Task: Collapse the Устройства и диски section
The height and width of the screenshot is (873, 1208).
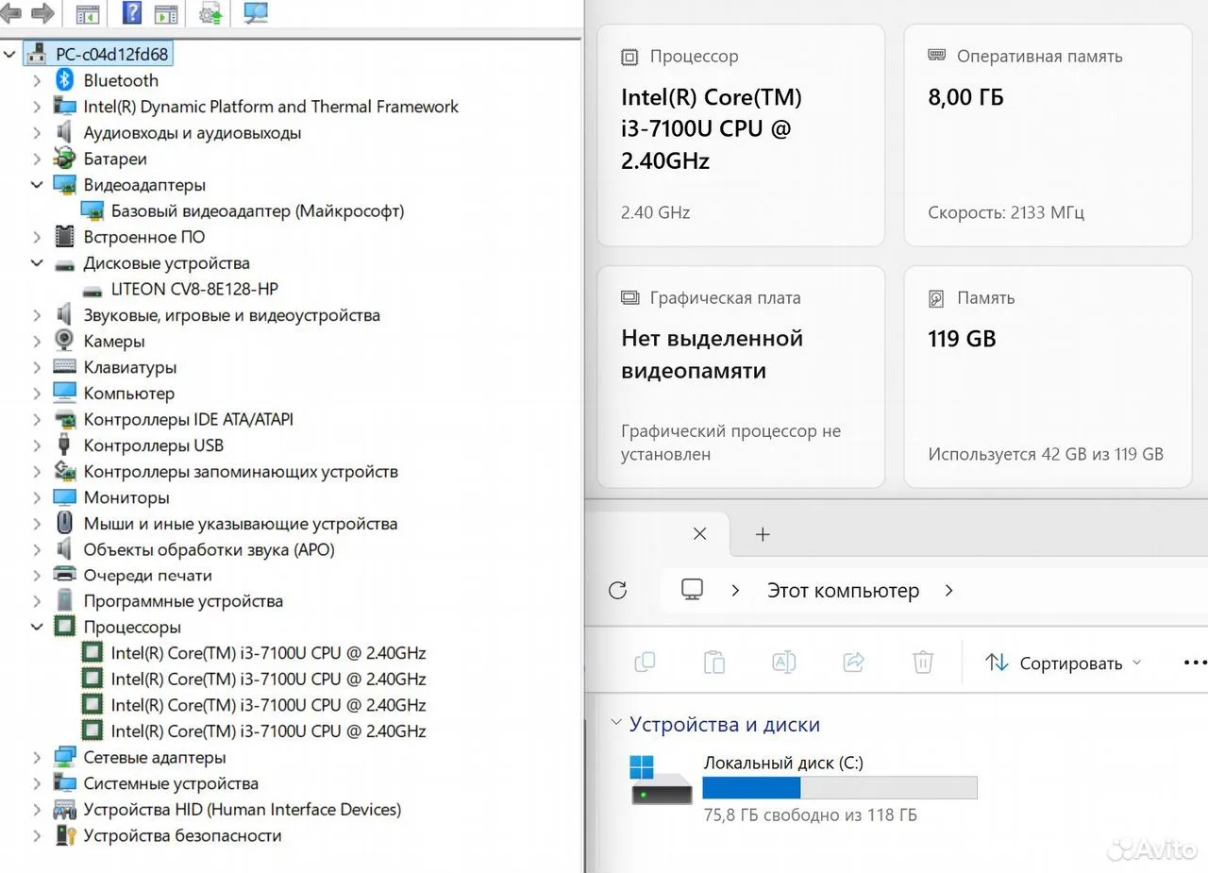Action: coord(616,724)
